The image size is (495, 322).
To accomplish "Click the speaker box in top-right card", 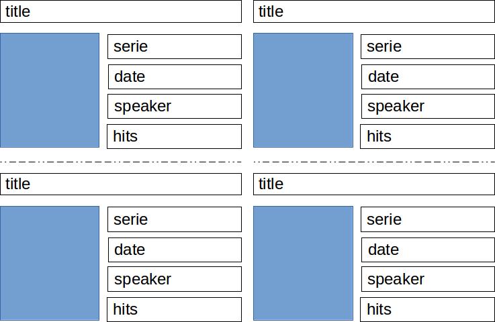I will (428, 106).
